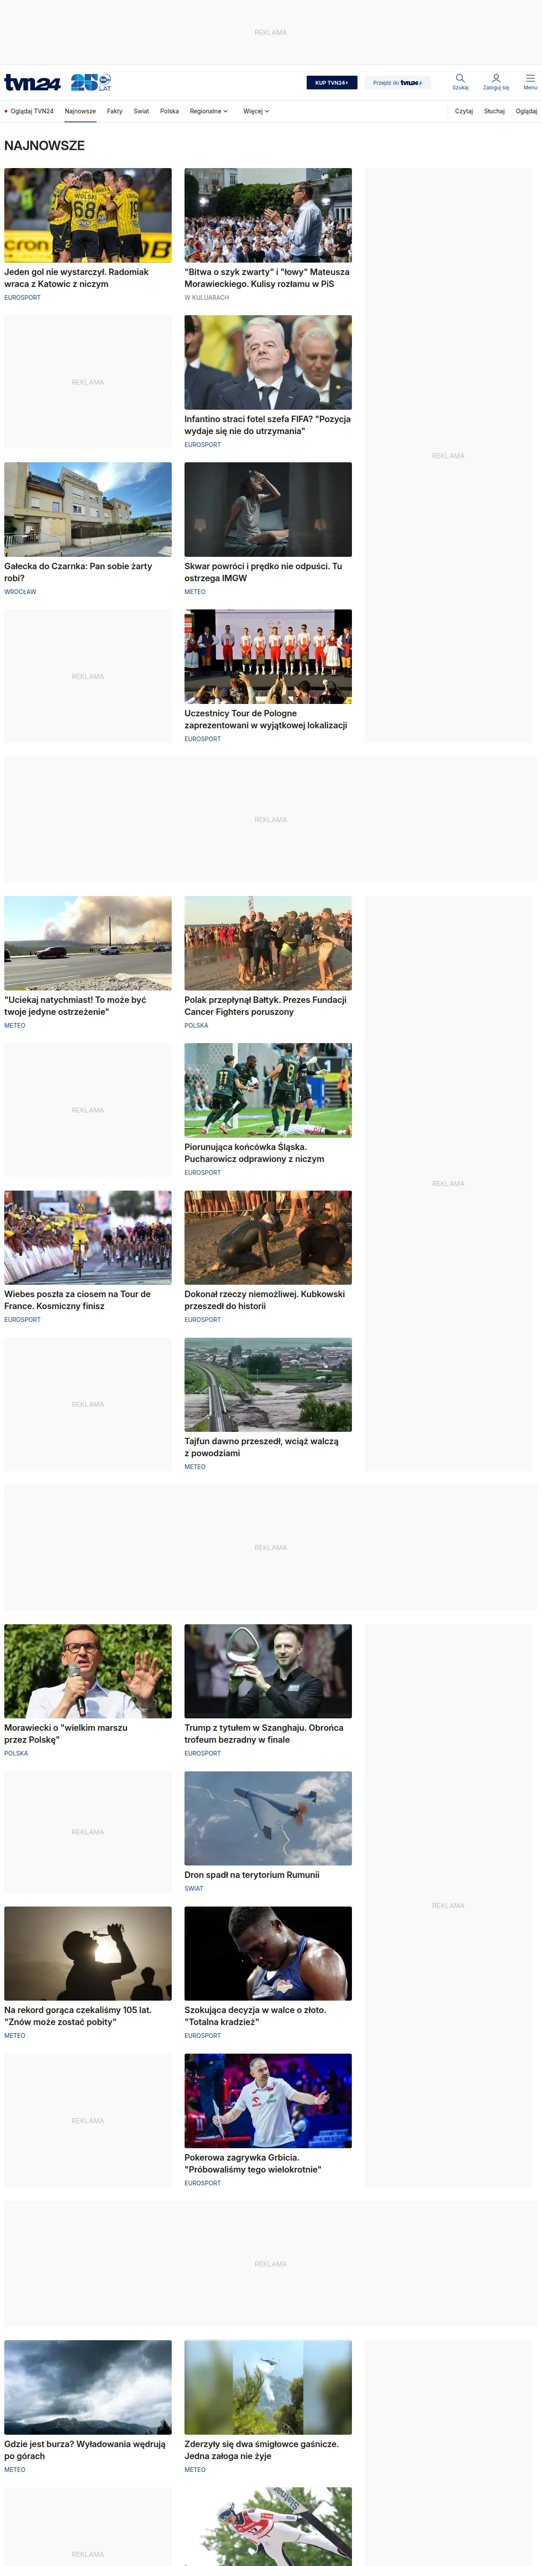The image size is (542, 2566).
Task: Open 'Dron spadł na terytorium Rumunii'
Action: tap(252, 1875)
